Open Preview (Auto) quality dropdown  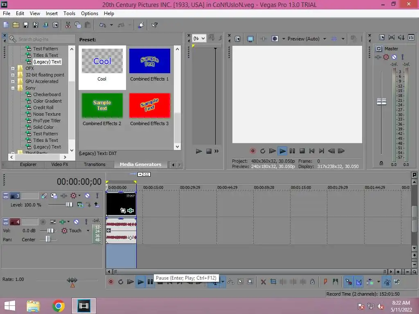point(324,39)
